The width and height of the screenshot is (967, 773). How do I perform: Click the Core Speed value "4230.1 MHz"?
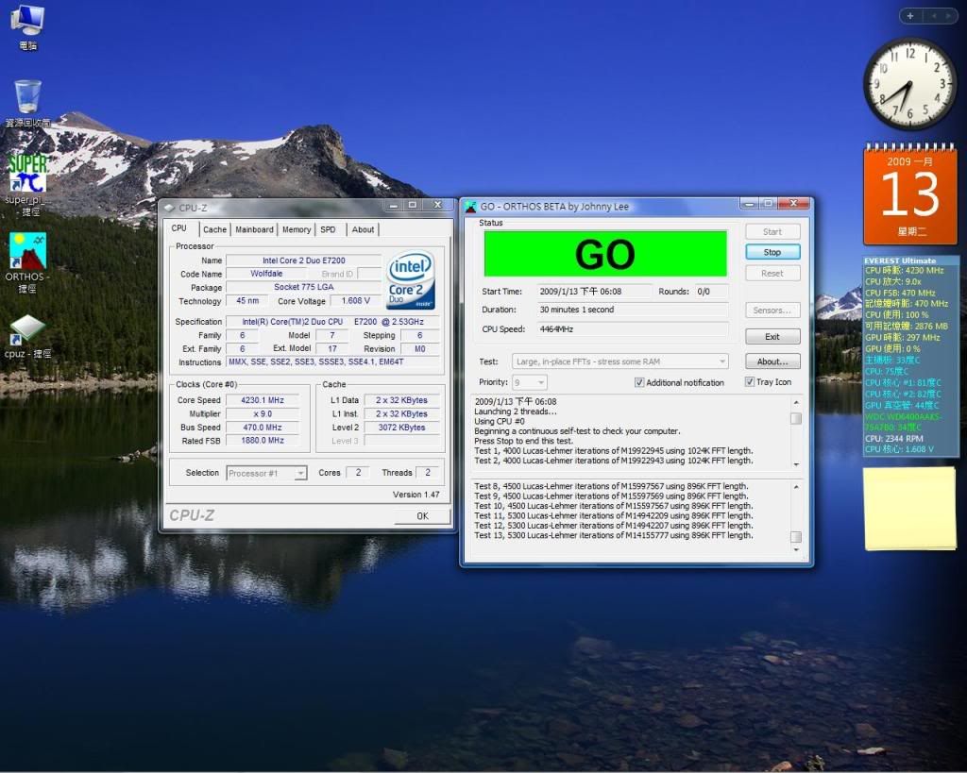263,400
